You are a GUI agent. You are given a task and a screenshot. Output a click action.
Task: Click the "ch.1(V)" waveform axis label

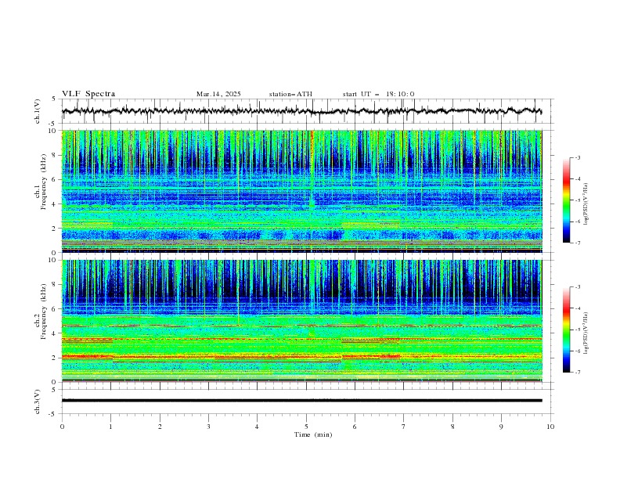(38, 111)
